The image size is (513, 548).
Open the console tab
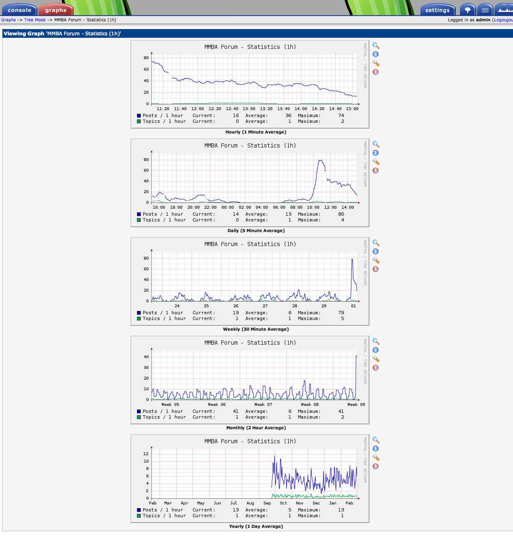point(19,10)
